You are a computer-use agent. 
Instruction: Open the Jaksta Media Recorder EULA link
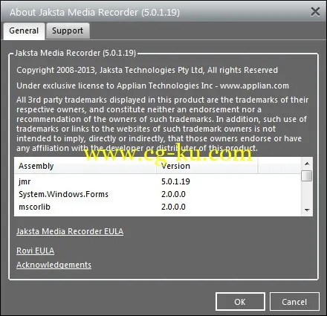tap(70, 231)
